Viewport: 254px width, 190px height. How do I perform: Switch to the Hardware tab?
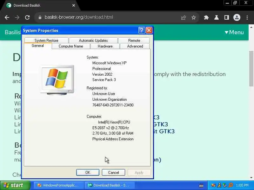[x=105, y=46]
